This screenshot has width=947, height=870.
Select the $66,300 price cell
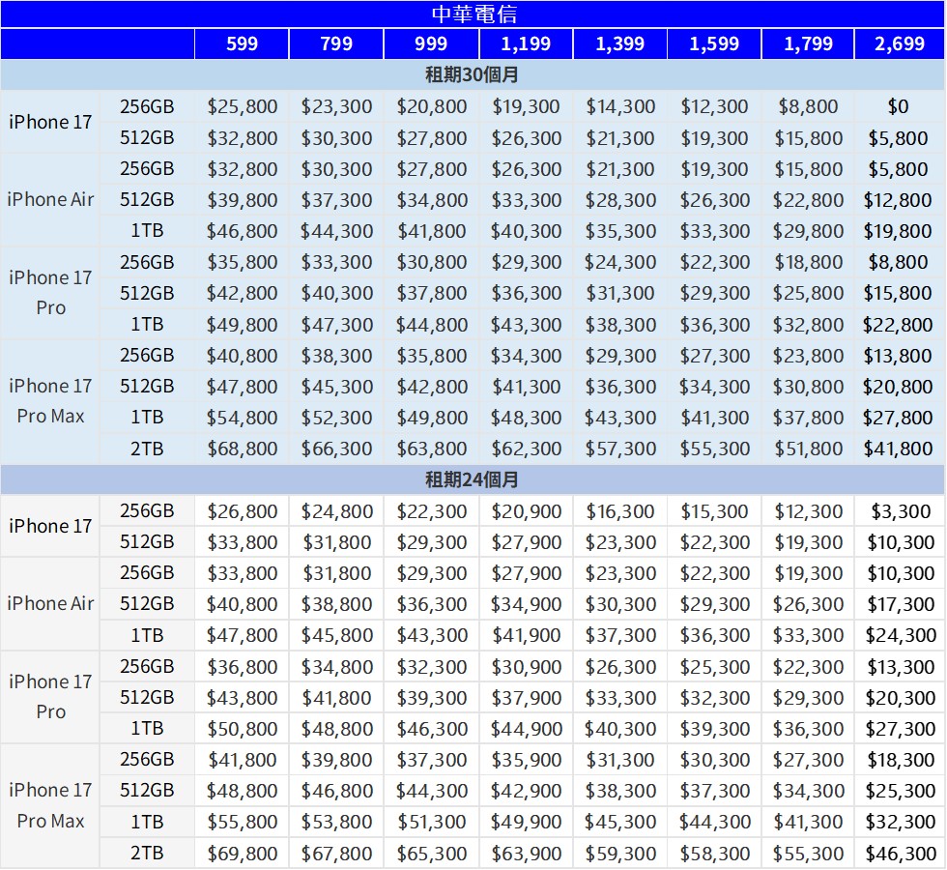pyautogui.click(x=337, y=449)
